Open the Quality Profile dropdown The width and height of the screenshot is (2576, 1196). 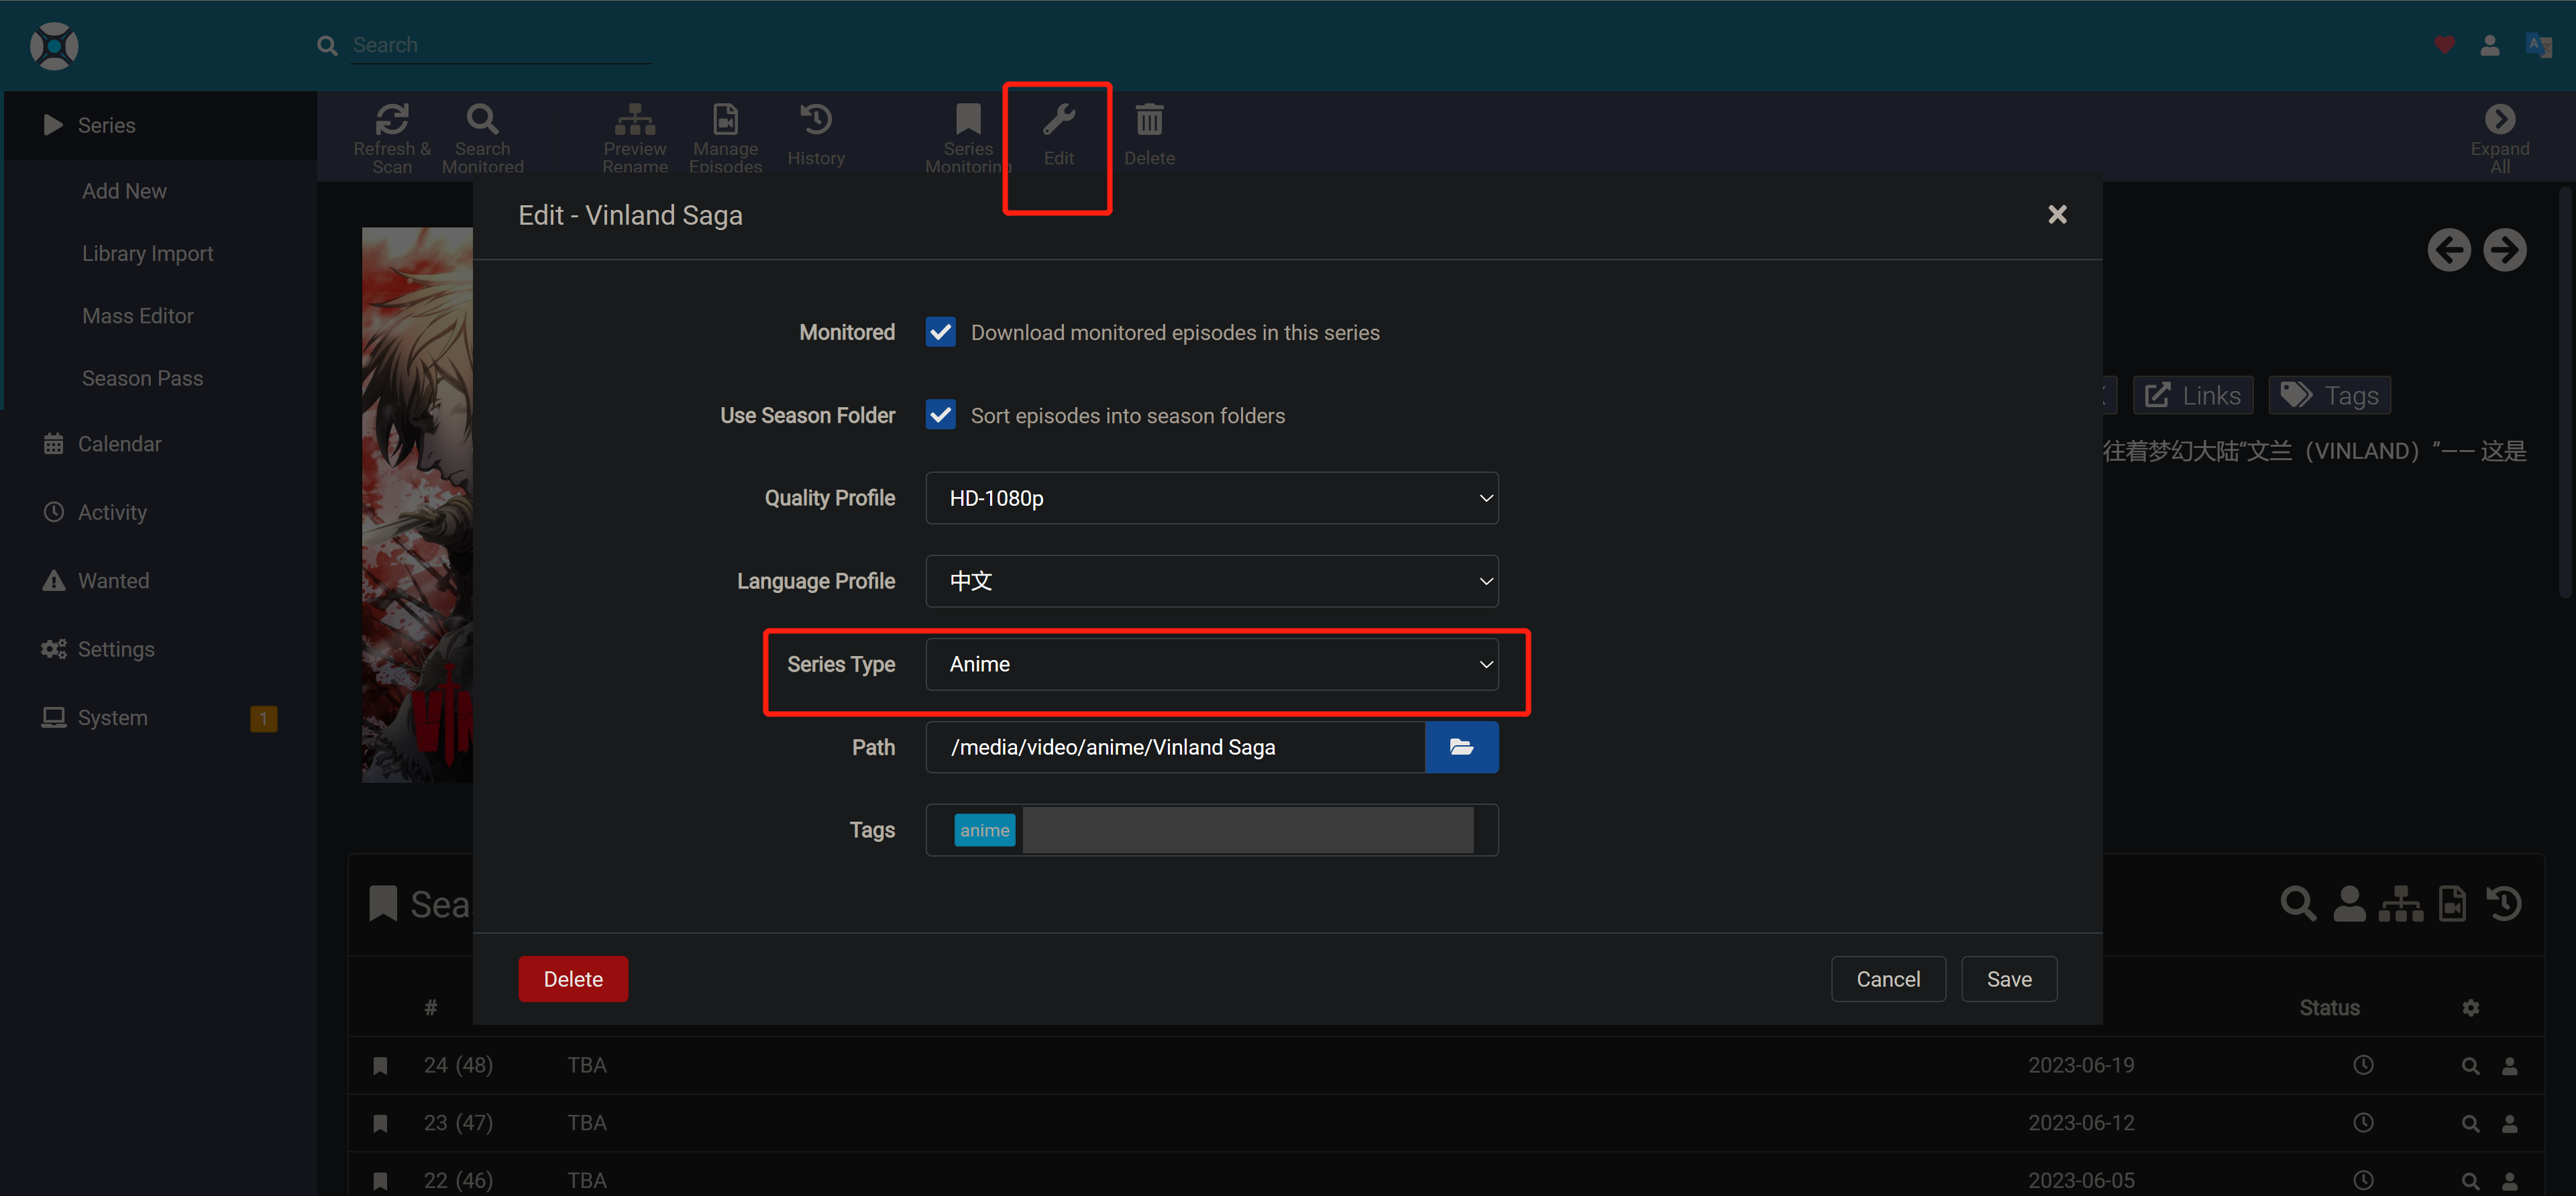[1211, 498]
